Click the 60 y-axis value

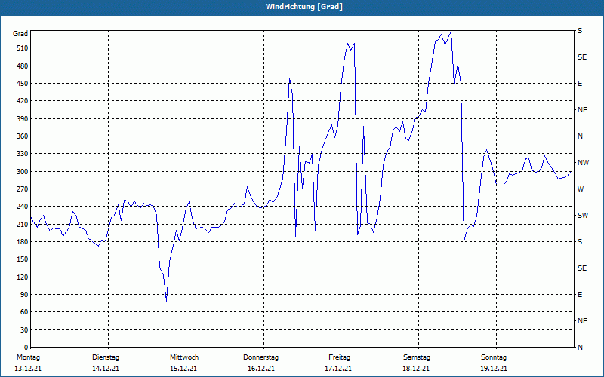coord(24,312)
